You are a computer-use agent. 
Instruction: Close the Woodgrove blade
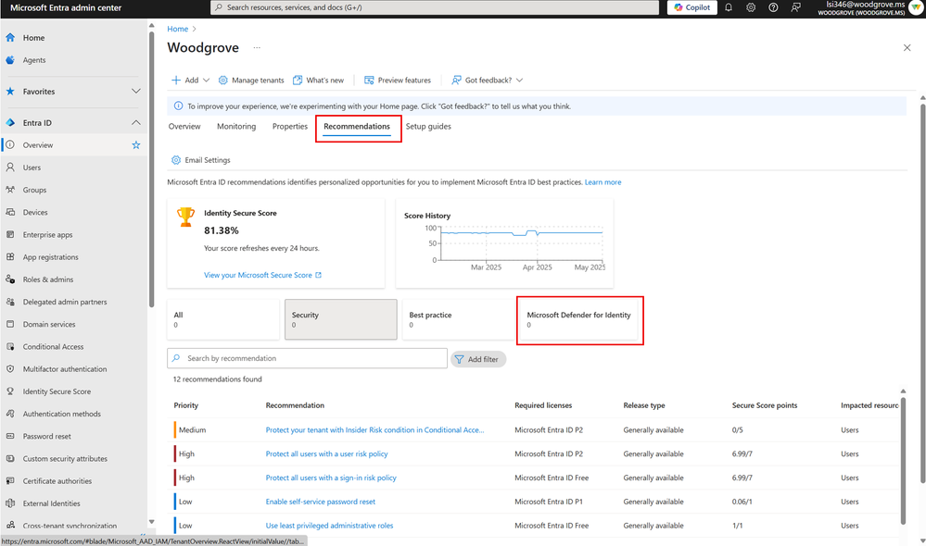click(907, 48)
